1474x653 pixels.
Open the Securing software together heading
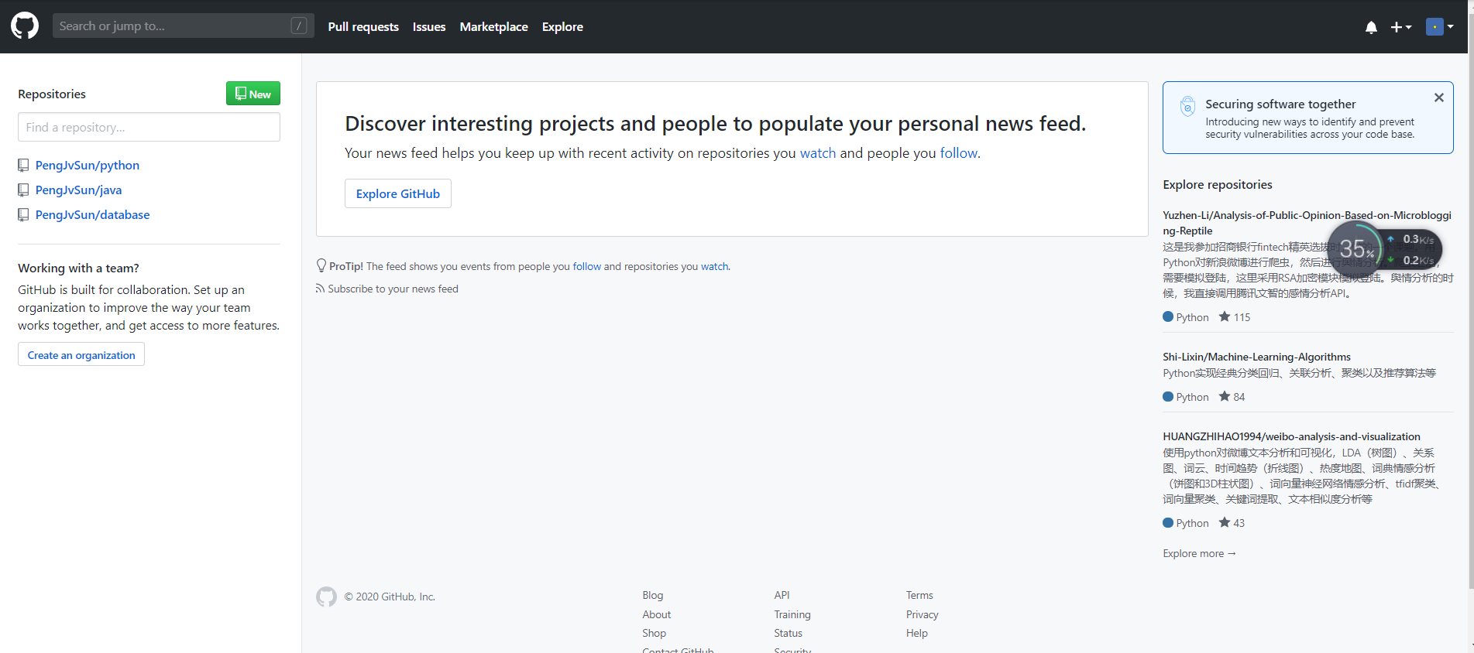(1280, 104)
